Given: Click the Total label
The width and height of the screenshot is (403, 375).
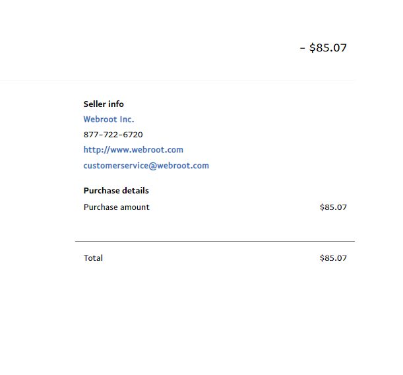Looking at the screenshot, I should click(93, 258).
